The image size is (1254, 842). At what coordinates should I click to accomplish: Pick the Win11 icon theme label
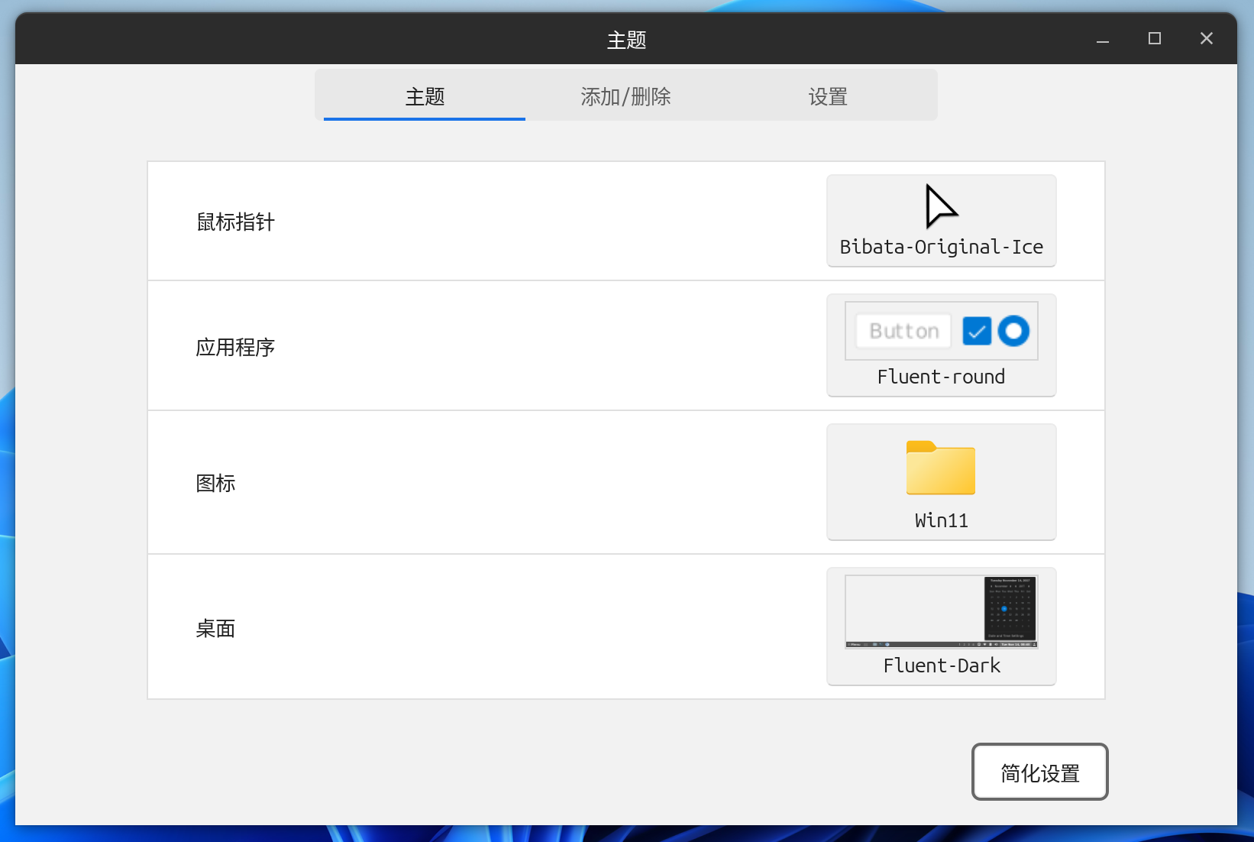pos(941,520)
